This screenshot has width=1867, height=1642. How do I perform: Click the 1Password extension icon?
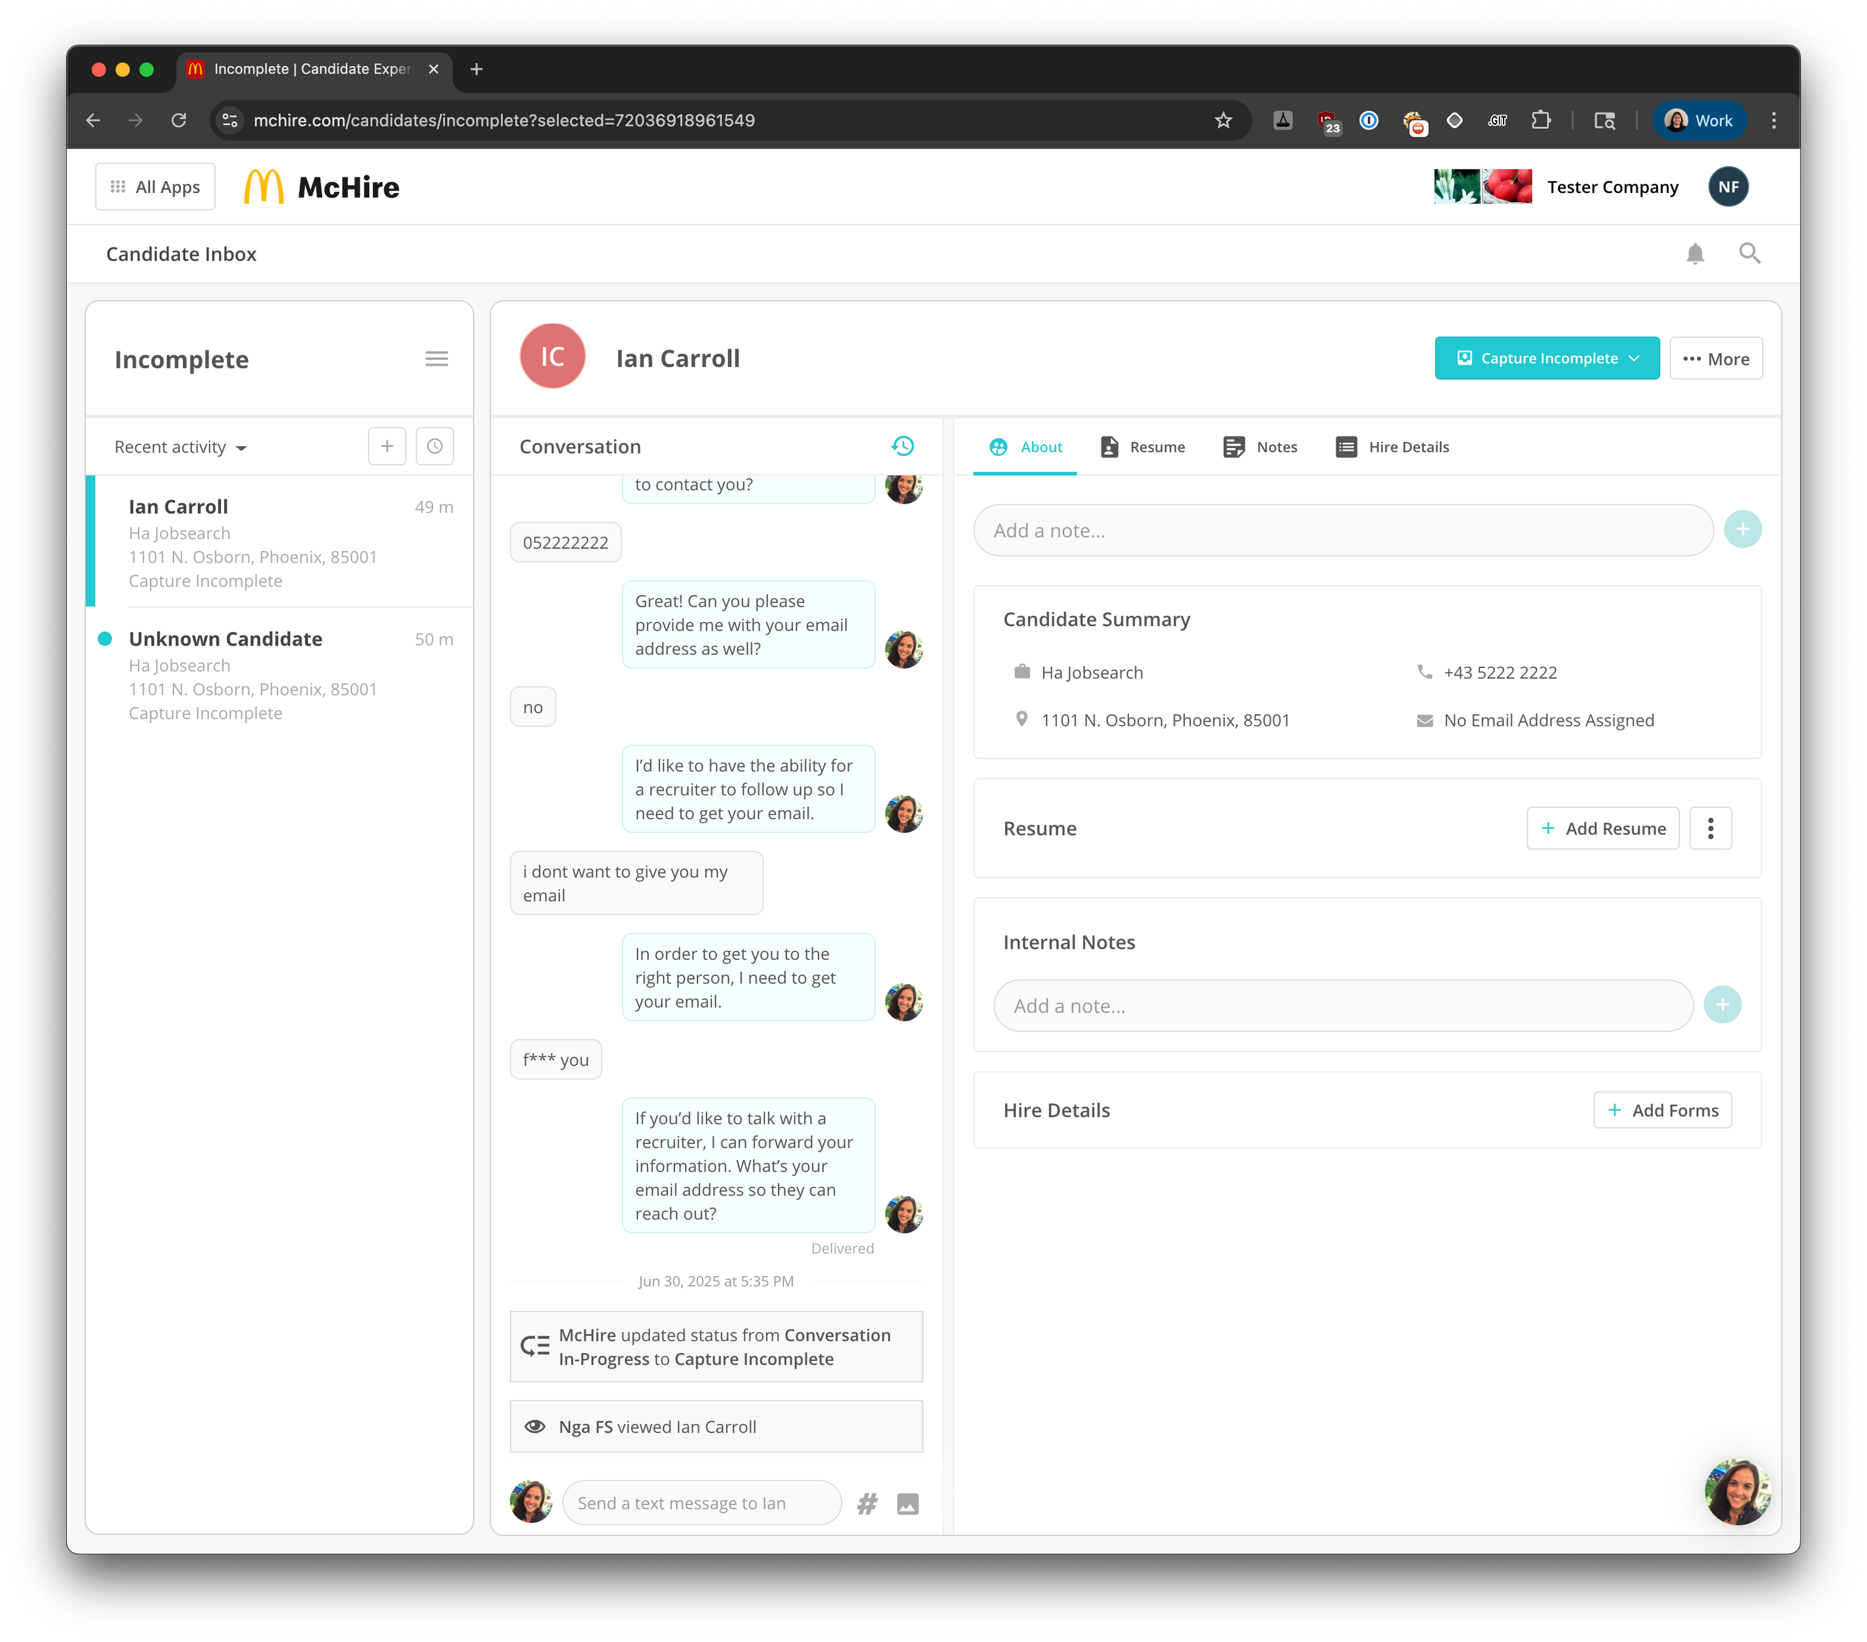[x=1369, y=120]
